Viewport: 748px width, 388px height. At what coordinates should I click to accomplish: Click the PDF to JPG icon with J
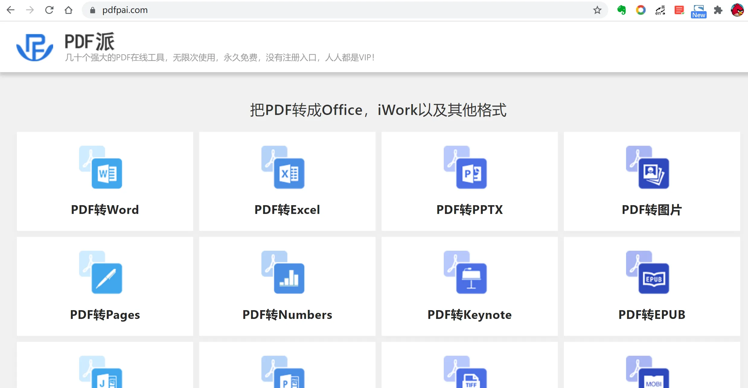pyautogui.click(x=101, y=372)
